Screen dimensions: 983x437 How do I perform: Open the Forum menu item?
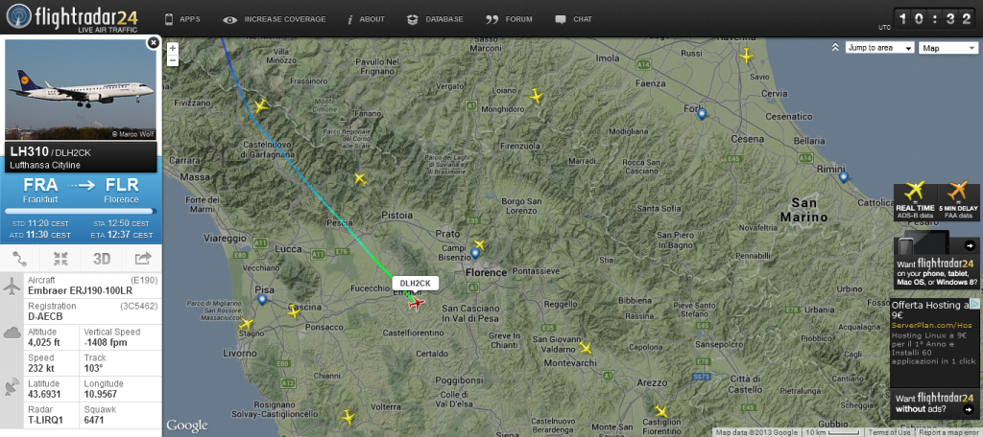click(x=509, y=19)
